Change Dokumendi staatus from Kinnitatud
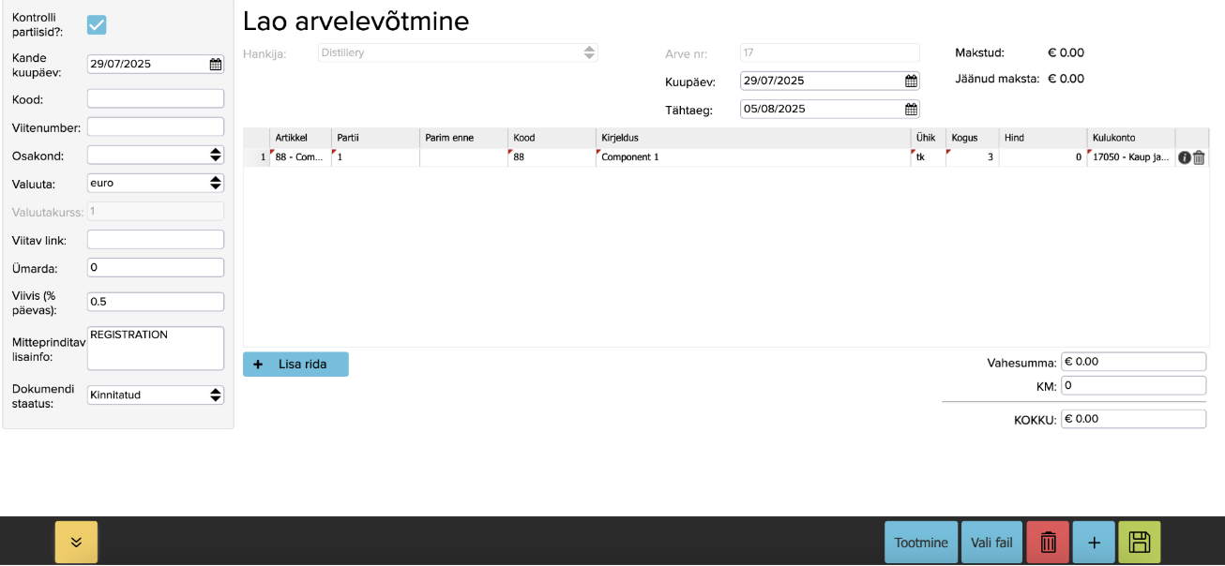The image size is (1225, 566). pyautogui.click(x=156, y=395)
